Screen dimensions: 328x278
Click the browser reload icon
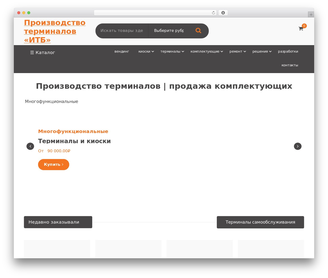point(213,13)
